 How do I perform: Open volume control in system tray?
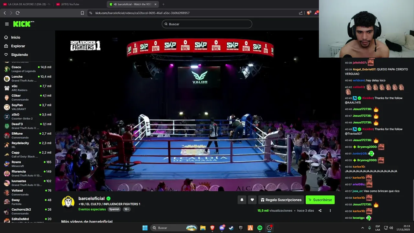coord(391,228)
